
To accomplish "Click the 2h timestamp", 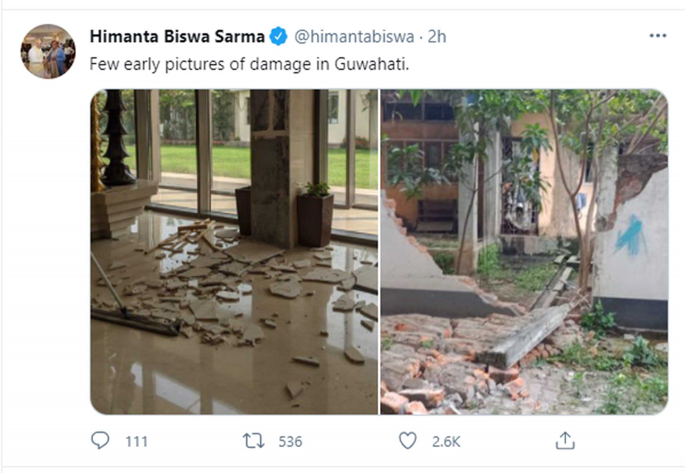I will [x=437, y=37].
